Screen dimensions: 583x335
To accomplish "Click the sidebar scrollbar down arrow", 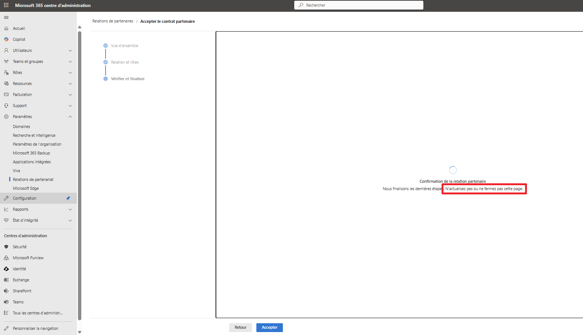I will (x=79, y=332).
